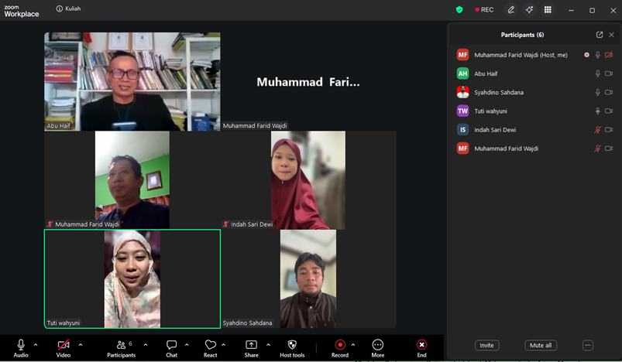Toggle Tuti wahyuni's microphone icon
Viewport: 622px width, 362px height.
(x=597, y=111)
